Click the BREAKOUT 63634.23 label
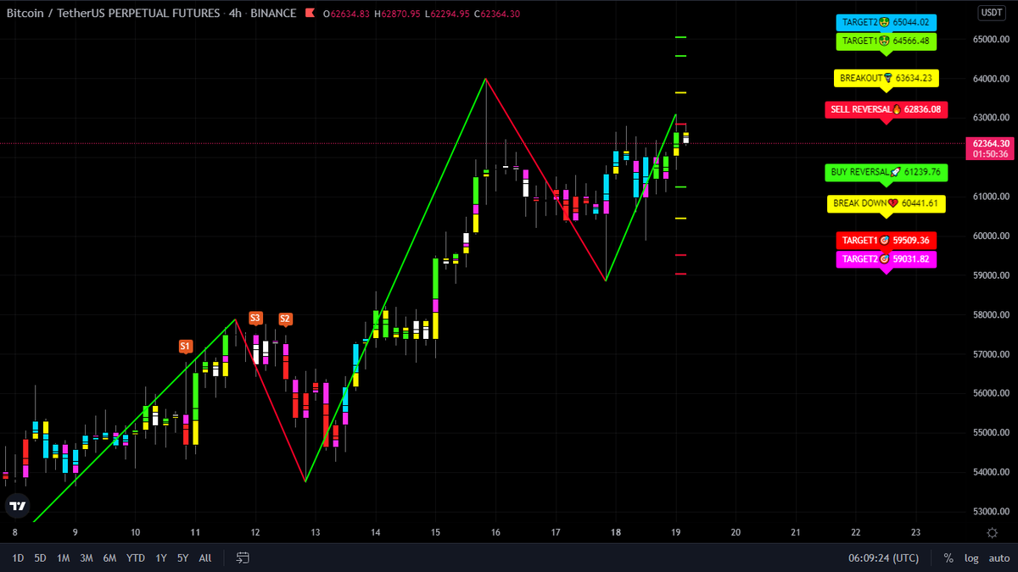The image size is (1018, 572). coord(887,78)
